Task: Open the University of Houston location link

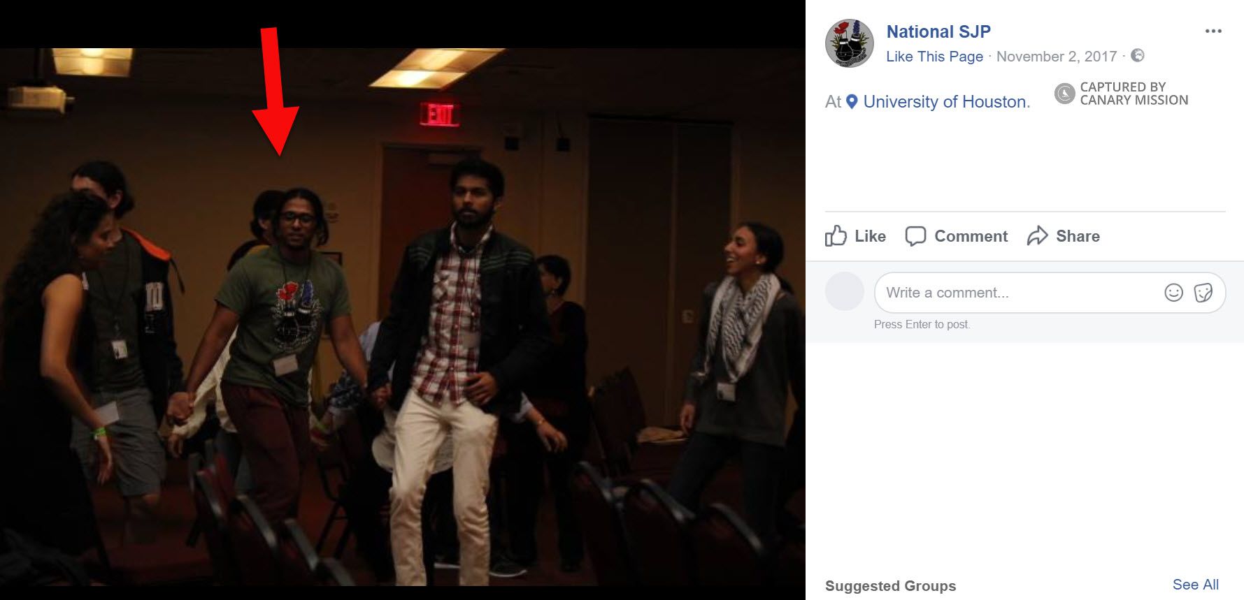Action: [x=946, y=102]
